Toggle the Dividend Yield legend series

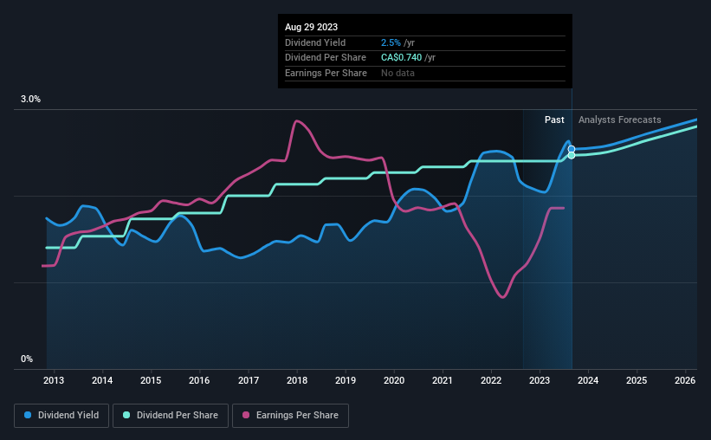click(61, 415)
